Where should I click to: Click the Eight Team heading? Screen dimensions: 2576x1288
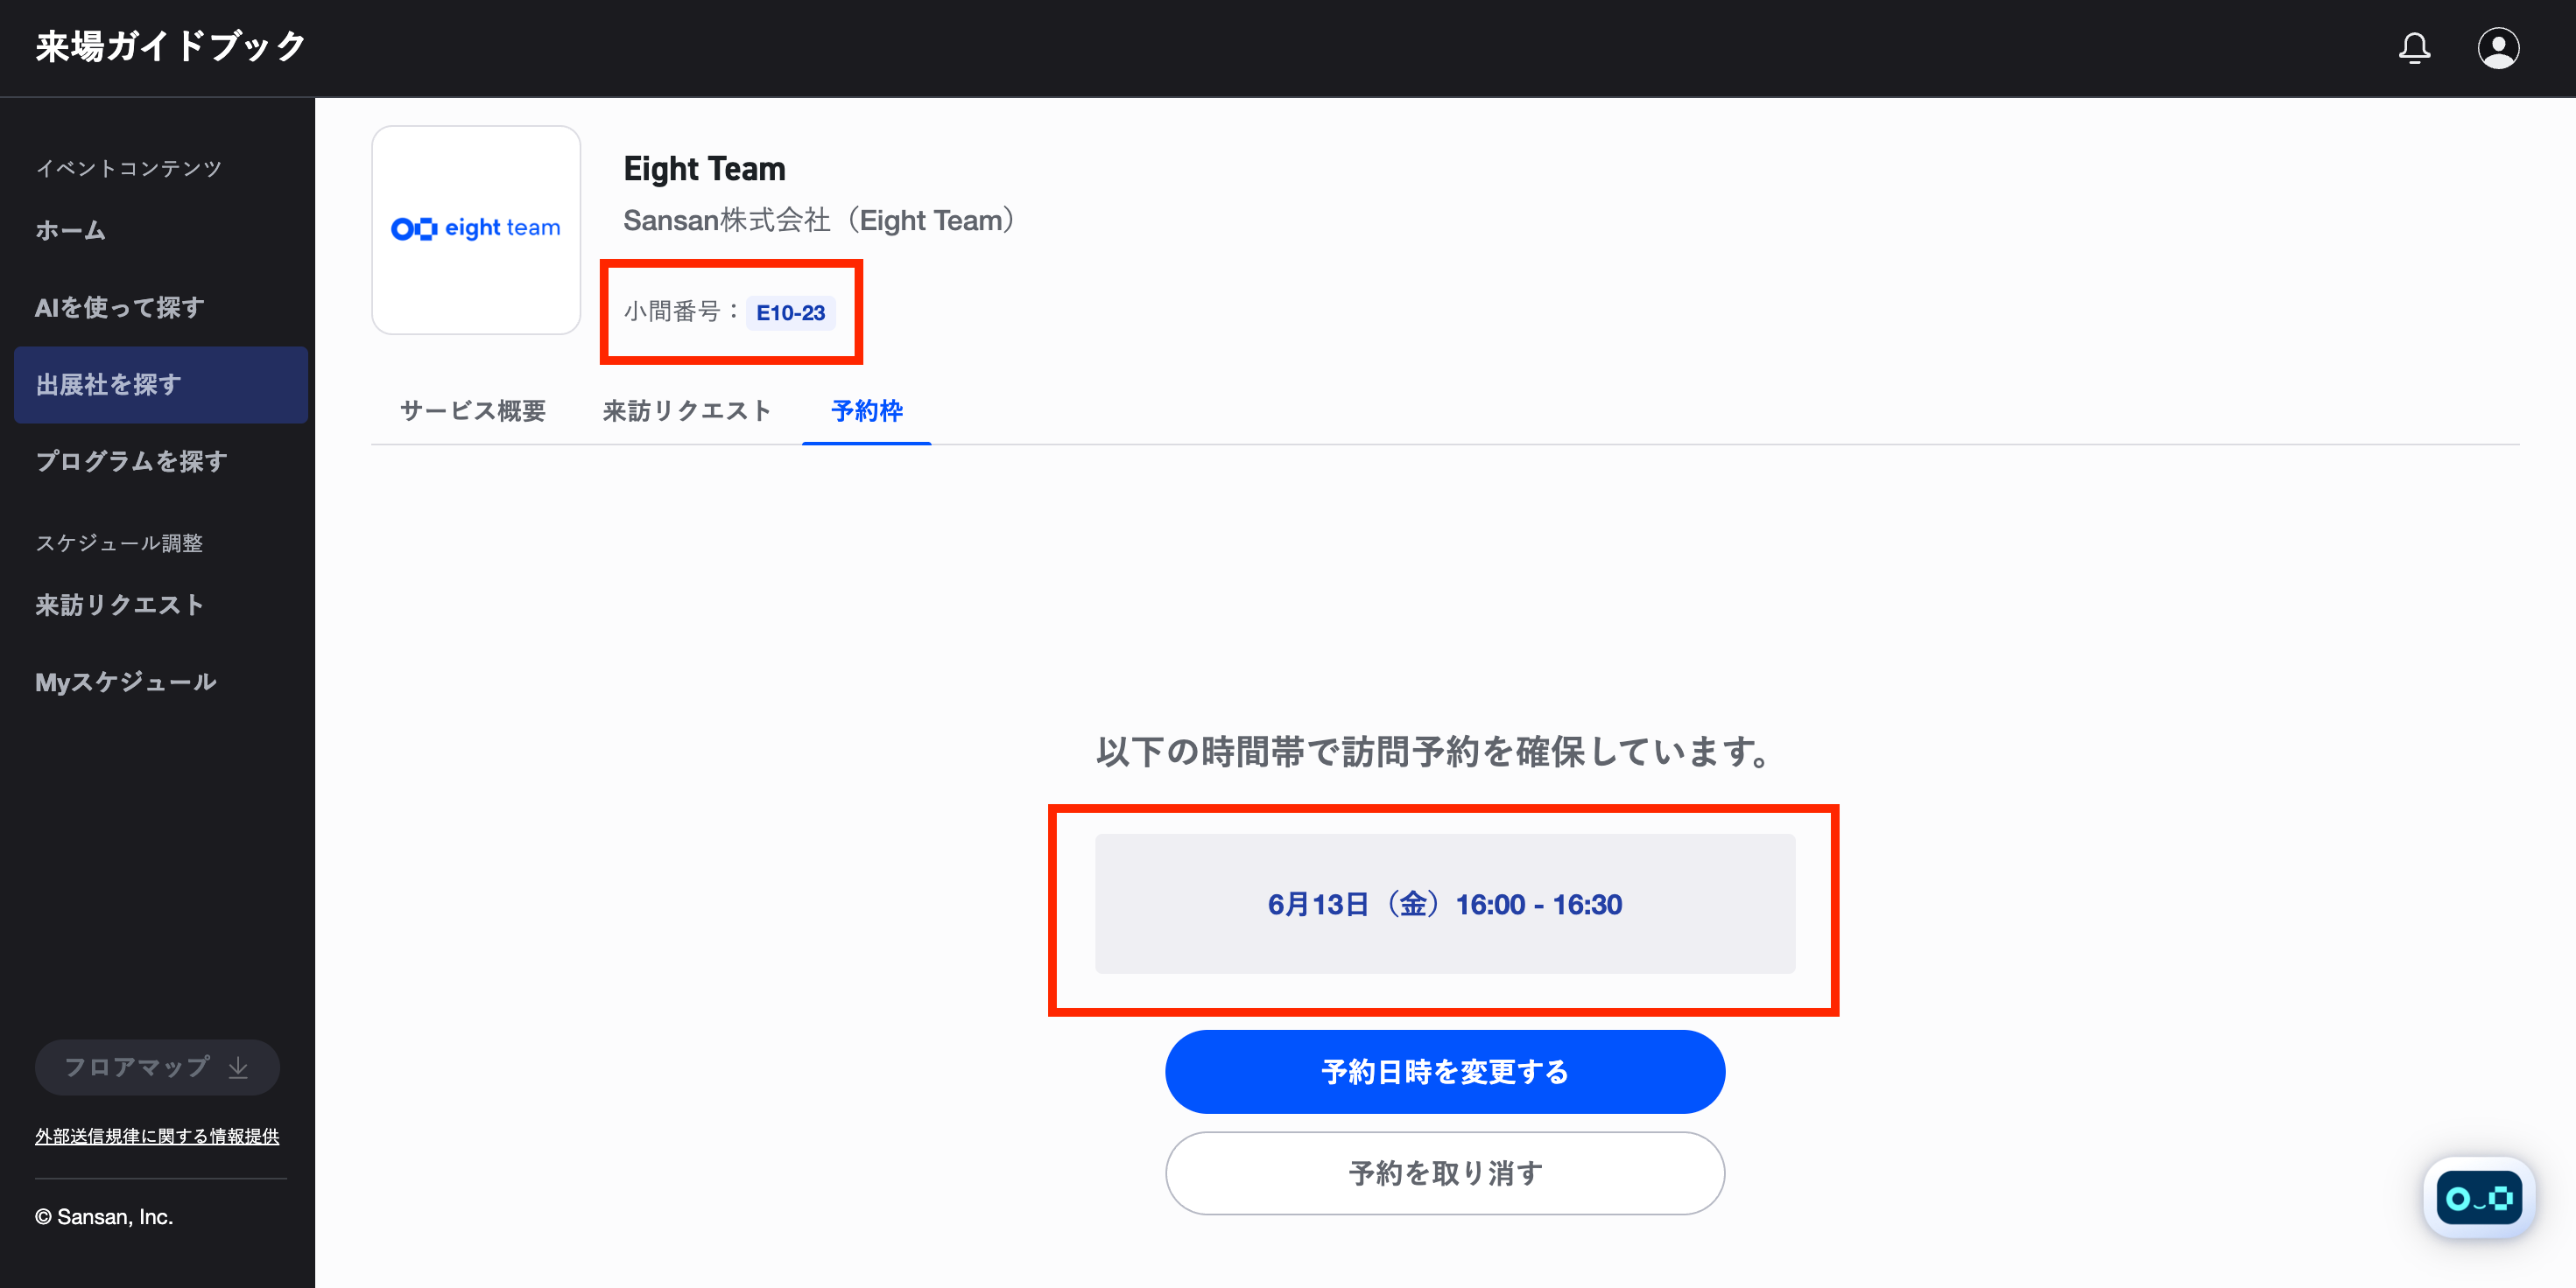(x=705, y=169)
